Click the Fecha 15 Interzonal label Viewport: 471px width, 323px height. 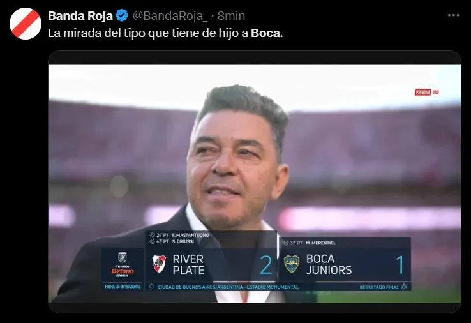coord(123,287)
